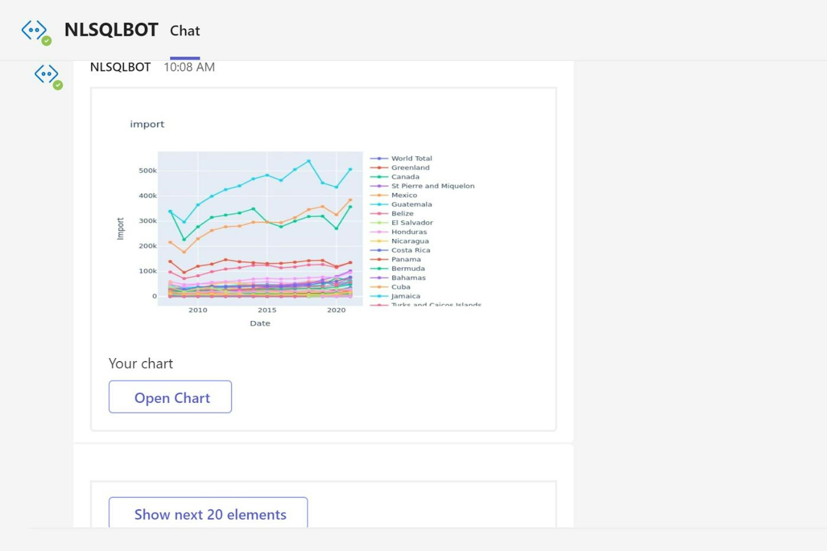Click the Open Chart button
The image size is (827, 551).
pos(170,397)
